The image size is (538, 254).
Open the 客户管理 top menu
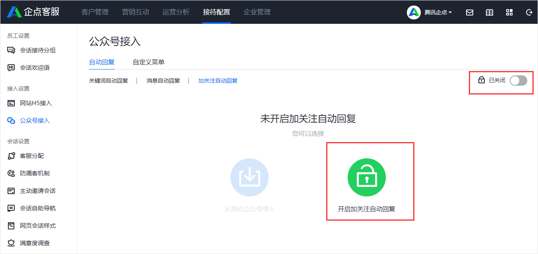[x=95, y=12]
